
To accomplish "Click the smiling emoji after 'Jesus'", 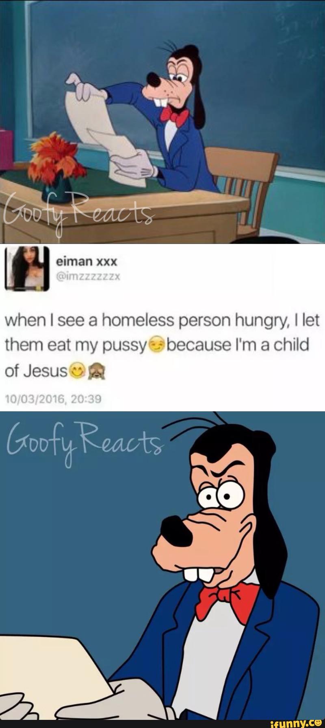I will click(x=77, y=371).
